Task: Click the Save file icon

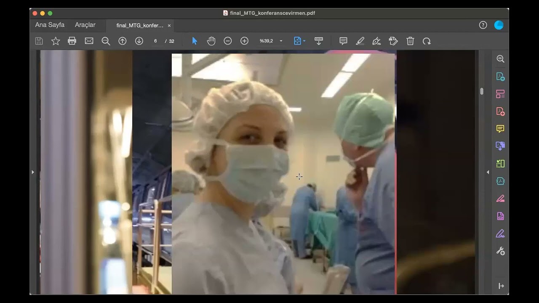Action: point(39,41)
